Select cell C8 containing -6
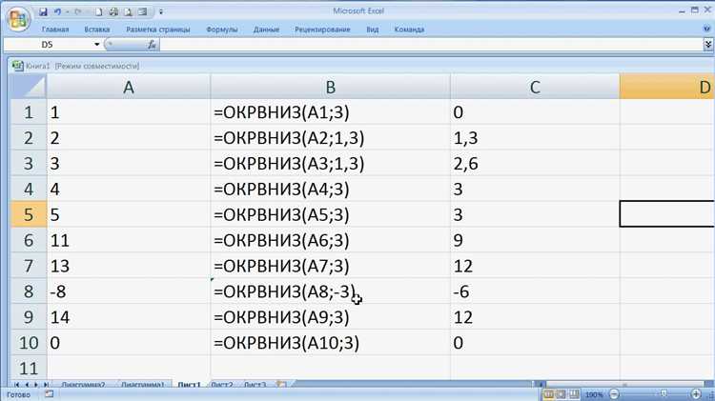 pos(535,291)
